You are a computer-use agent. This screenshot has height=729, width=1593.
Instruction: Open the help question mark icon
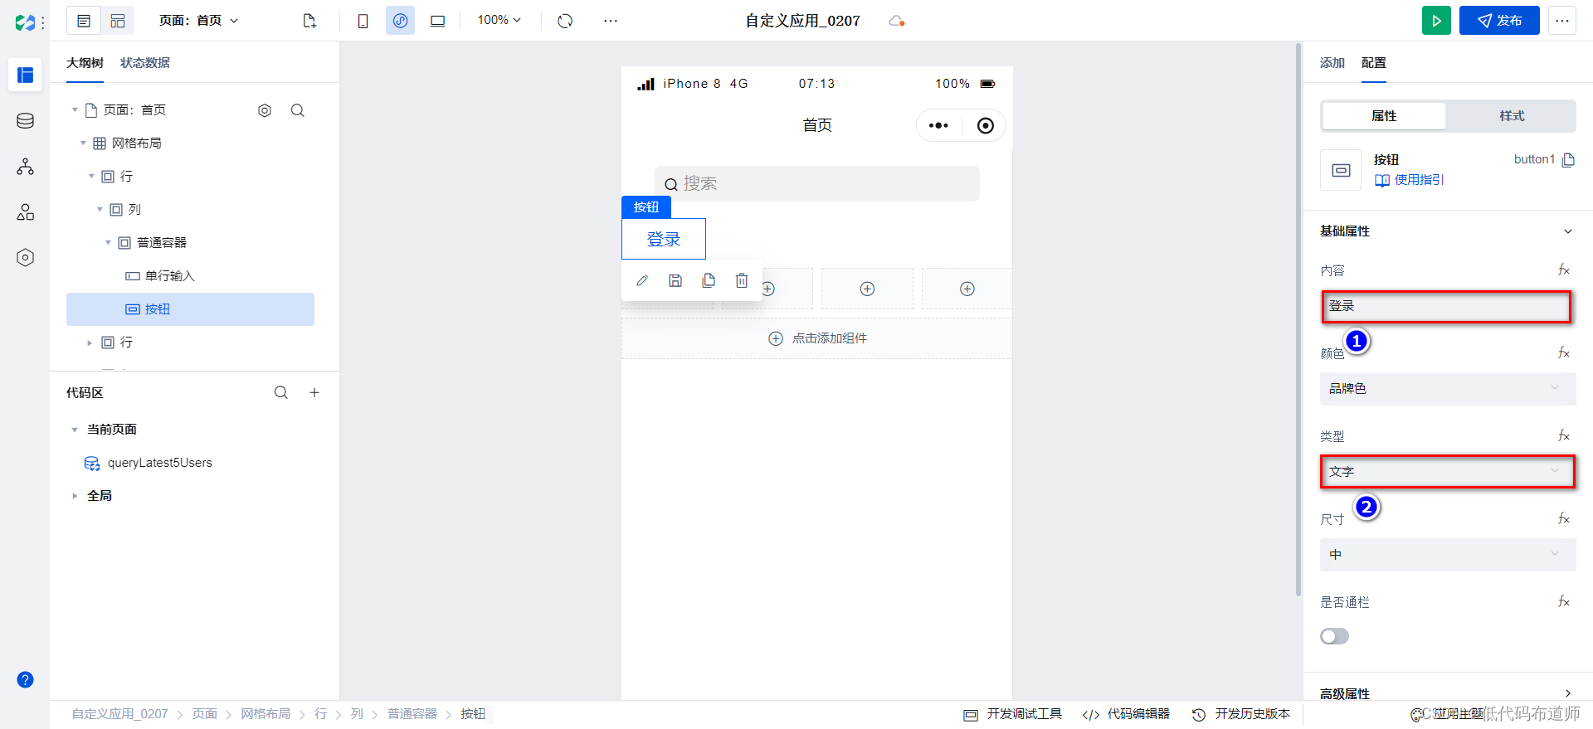tap(26, 680)
